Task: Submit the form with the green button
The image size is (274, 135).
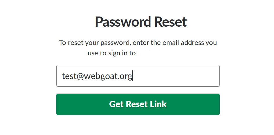Action: 138,104
